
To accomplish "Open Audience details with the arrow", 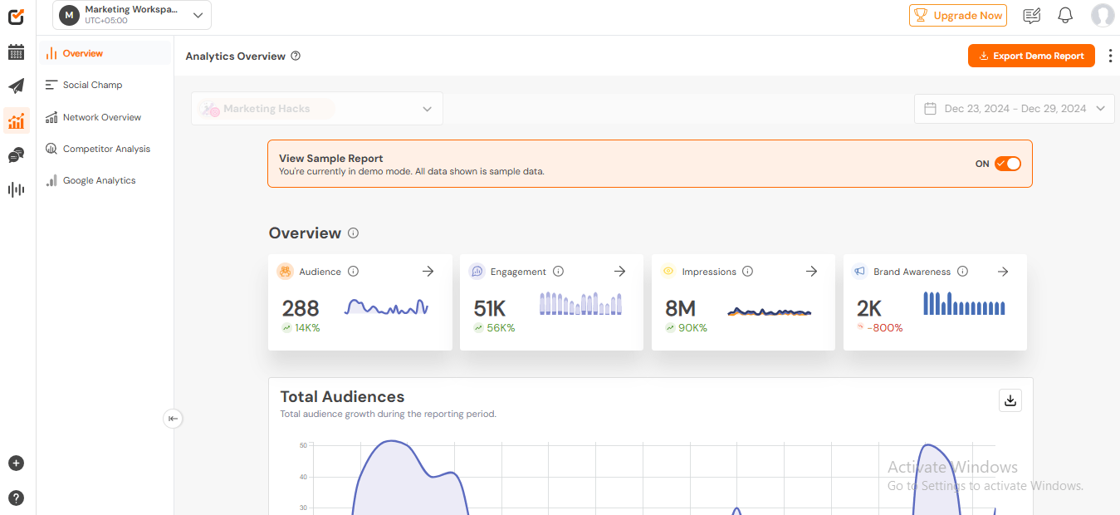I will pos(428,272).
